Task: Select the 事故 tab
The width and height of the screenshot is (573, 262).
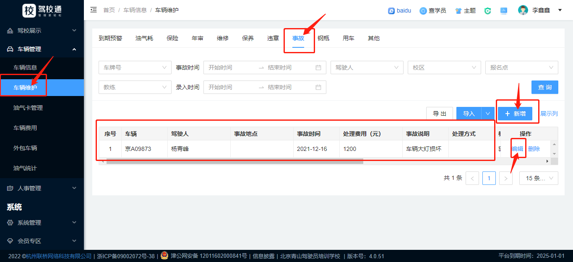Action: [298, 38]
